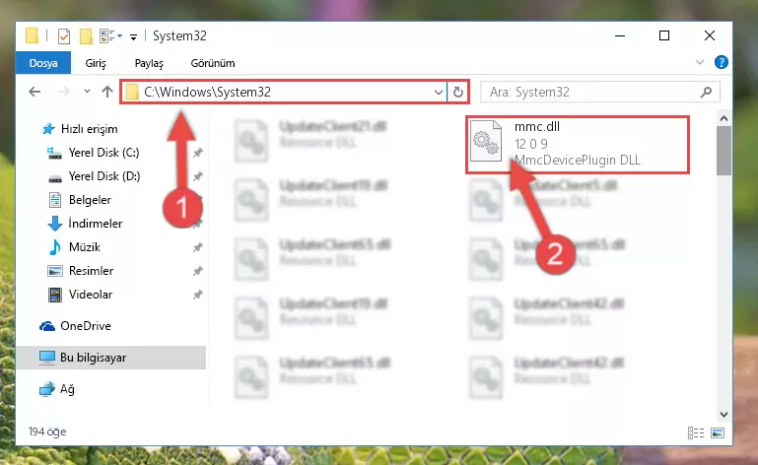Screen dimensions: 758x465
Task: Refresh the System32 folder view
Action: pyautogui.click(x=457, y=92)
